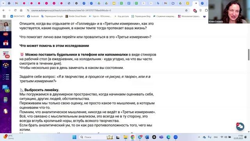Open the group of people sidebar icon
This screenshot has height=141, width=250.
[x=6, y=65]
